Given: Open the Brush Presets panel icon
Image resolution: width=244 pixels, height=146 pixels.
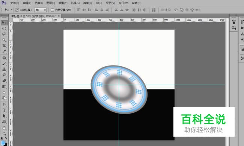Looking at the screenshot, I should pos(234,22).
